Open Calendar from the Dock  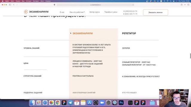pyautogui.click(x=77, y=103)
